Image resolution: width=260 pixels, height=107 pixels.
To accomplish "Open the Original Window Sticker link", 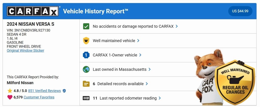I will click(x=25, y=50).
